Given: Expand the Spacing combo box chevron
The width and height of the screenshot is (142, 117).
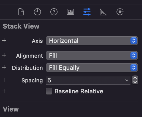Looking at the screenshot, I should coord(127,80).
